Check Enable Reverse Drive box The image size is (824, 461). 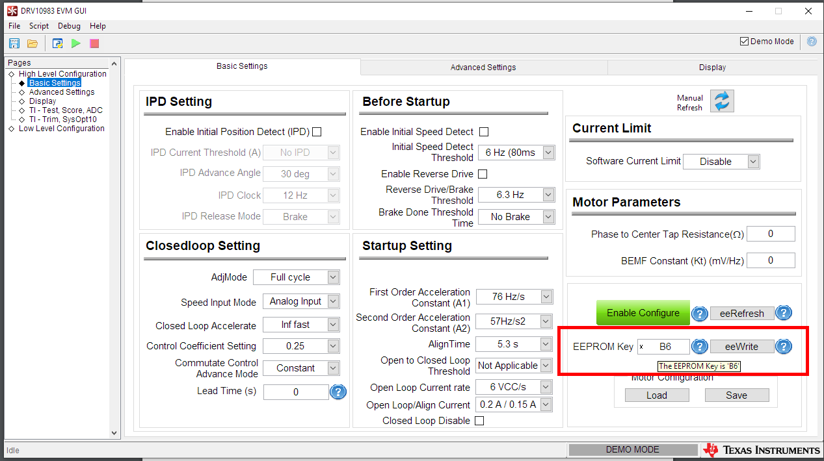(483, 174)
